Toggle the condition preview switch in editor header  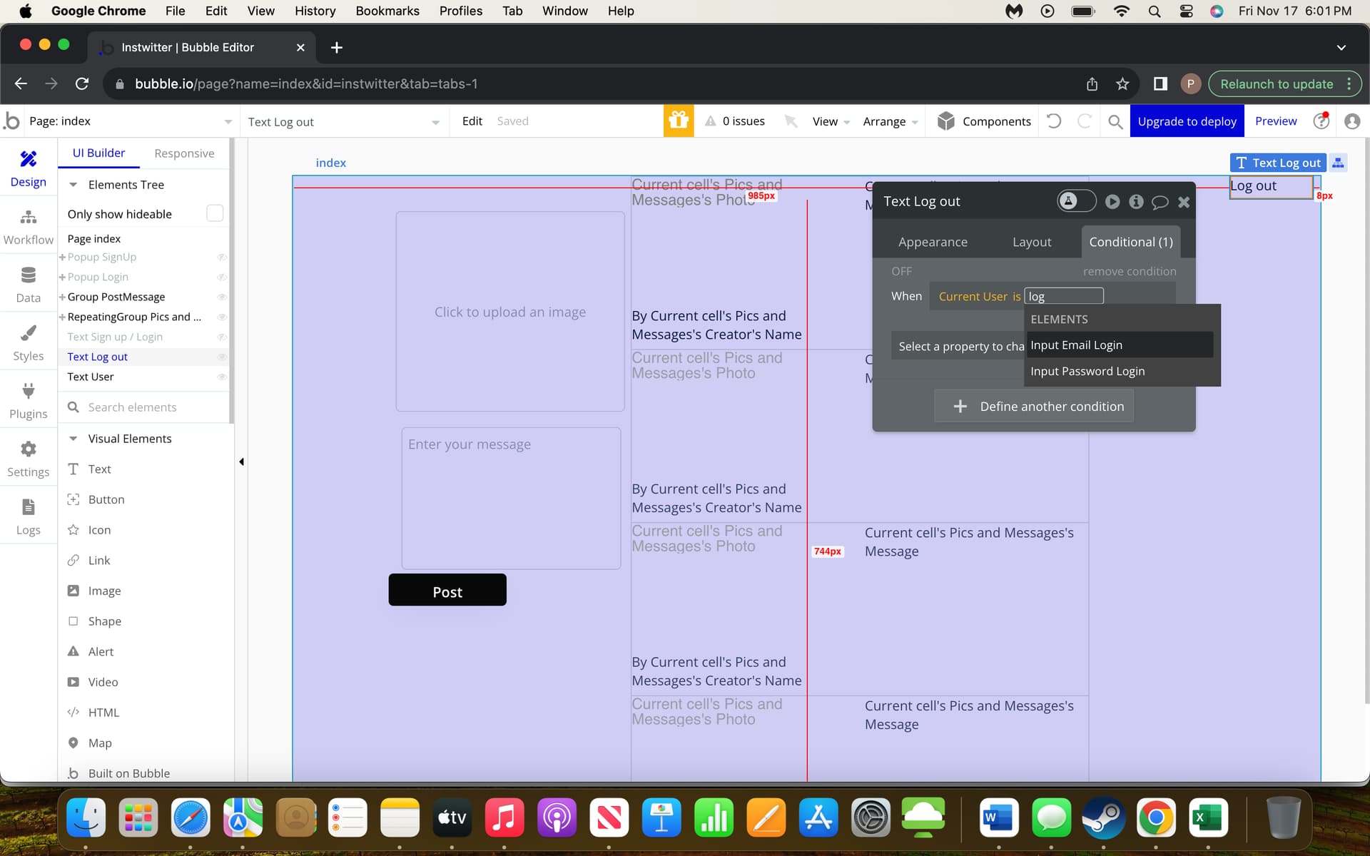click(x=1076, y=201)
